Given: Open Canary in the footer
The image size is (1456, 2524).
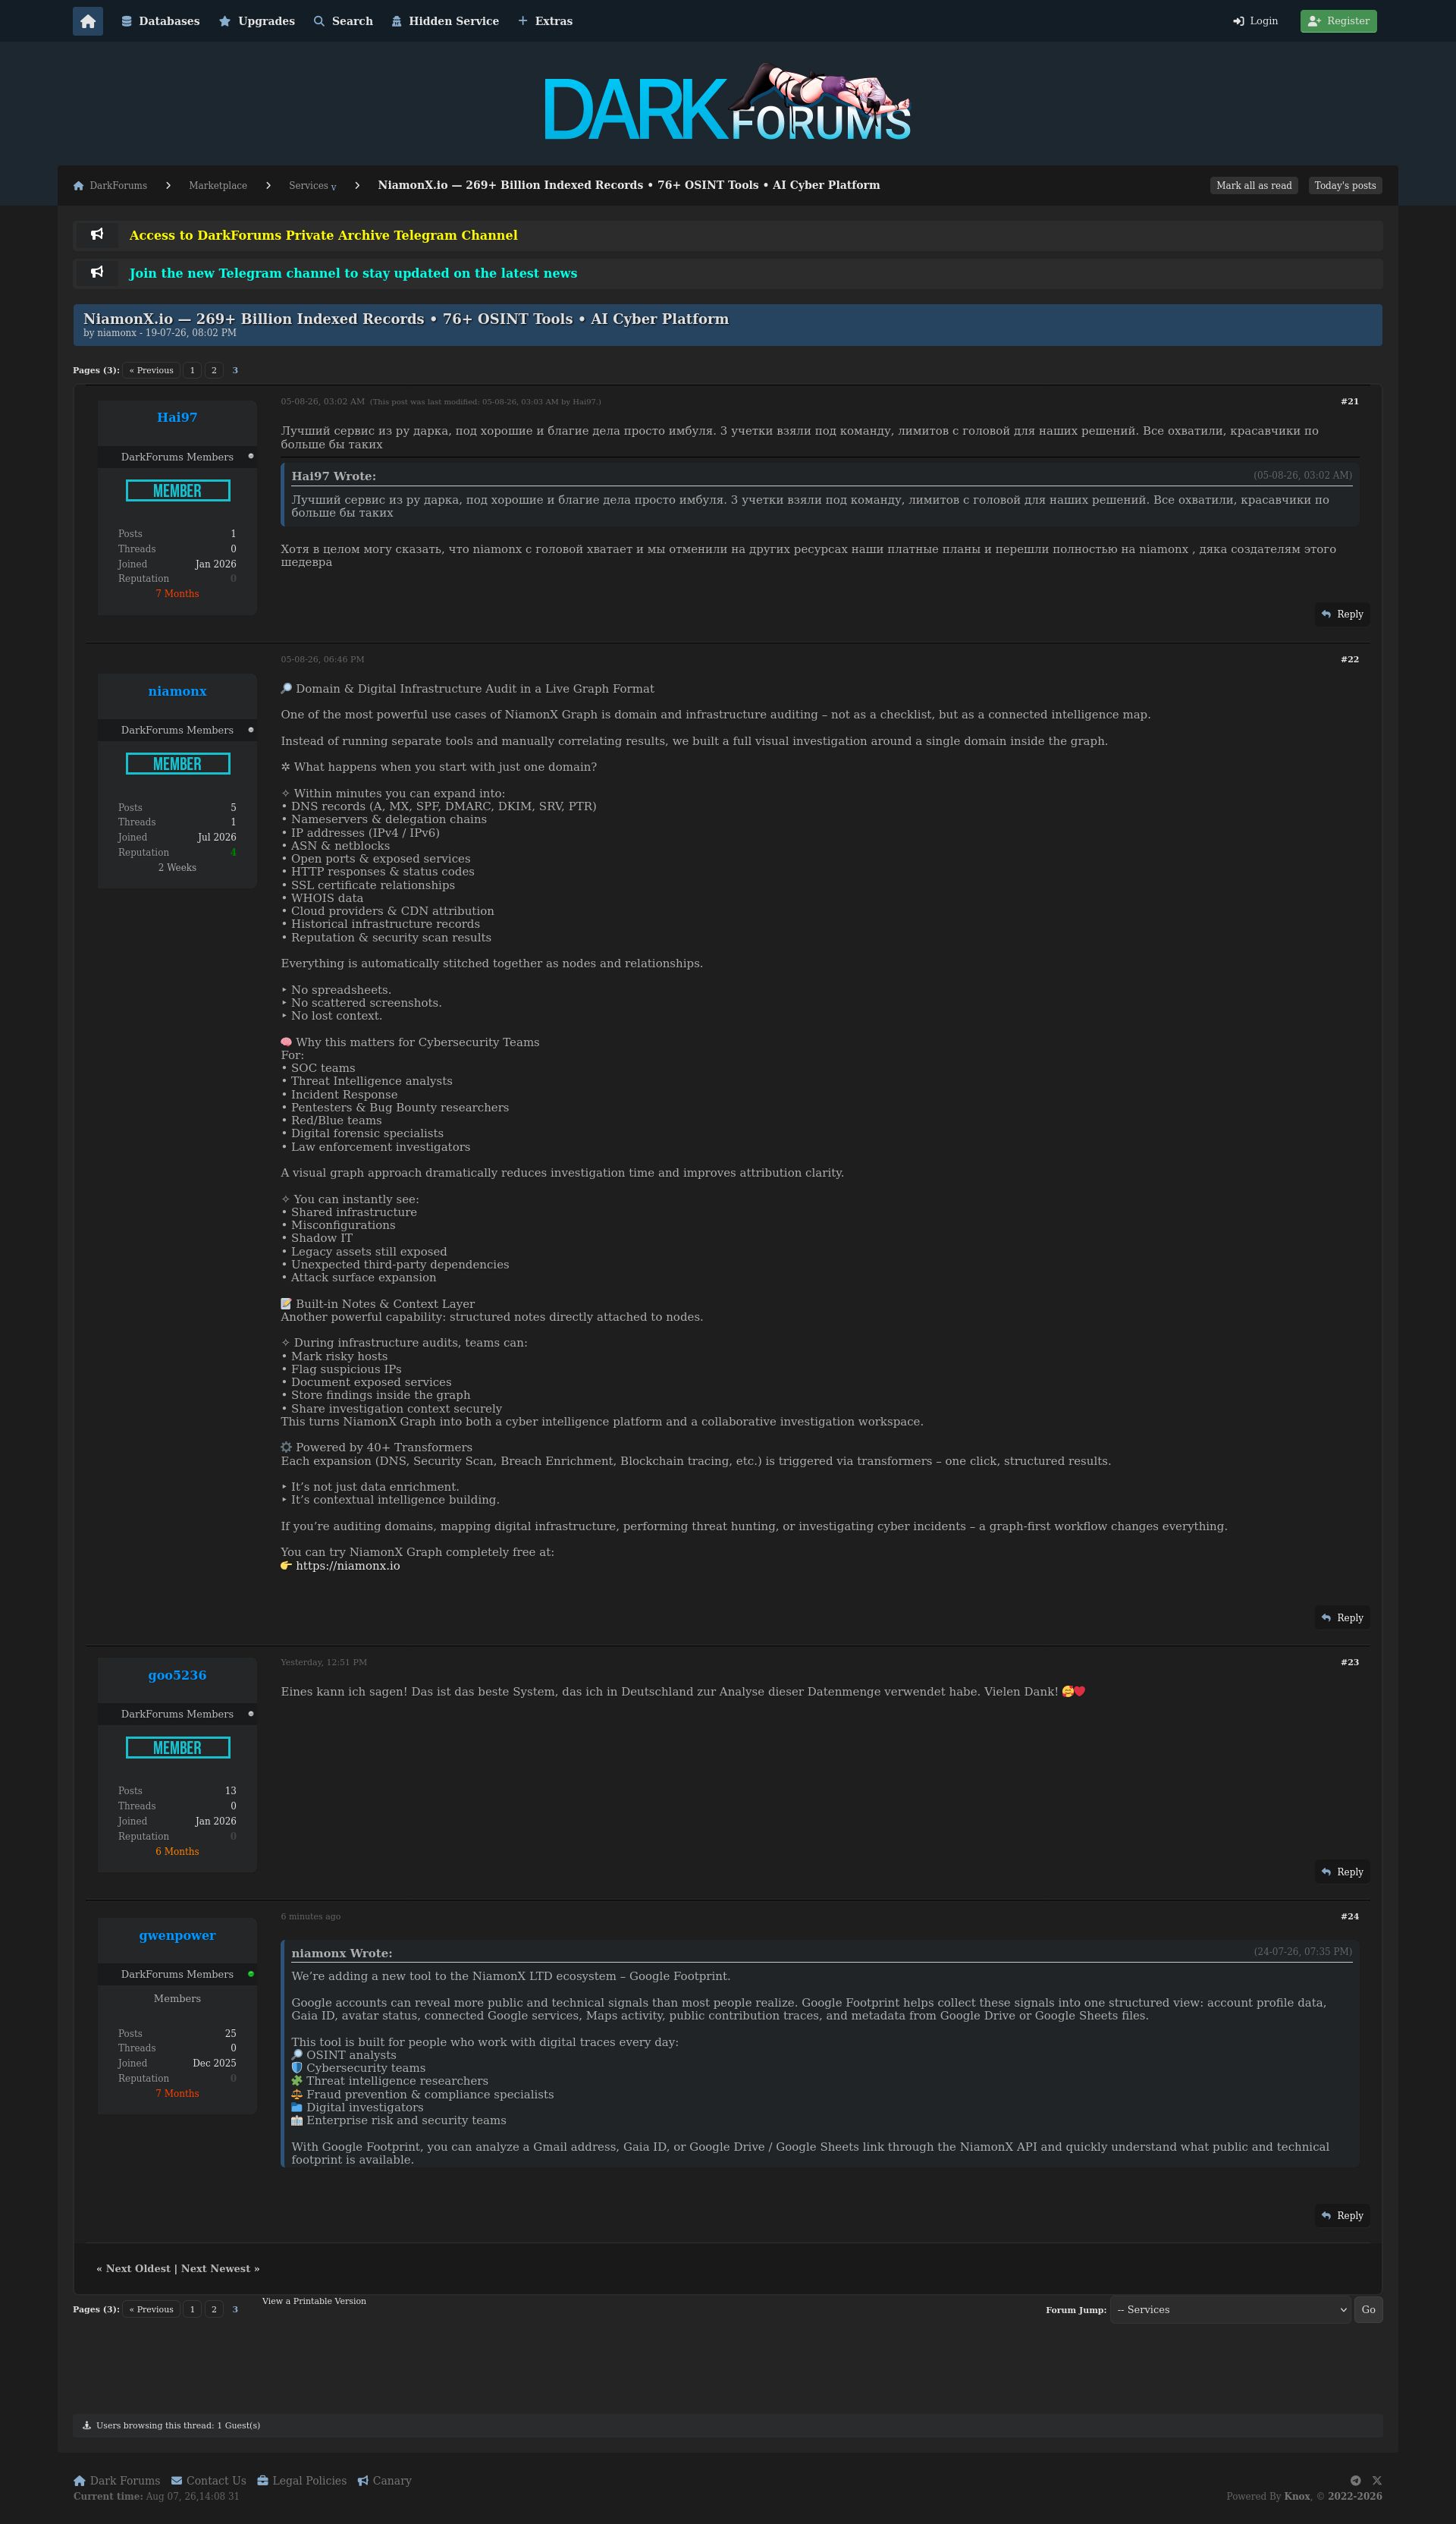Looking at the screenshot, I should [384, 2481].
